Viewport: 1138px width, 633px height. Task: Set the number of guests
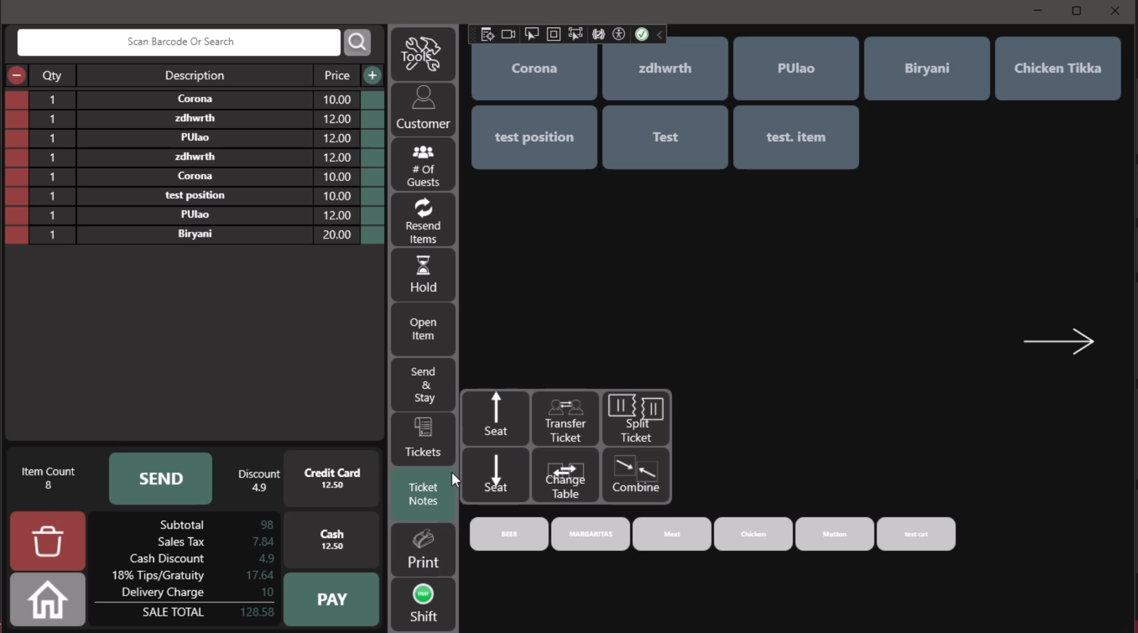pos(423,165)
